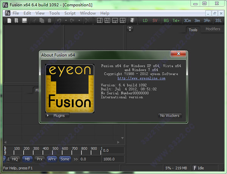Expand time controls with >> arrows
227x174 pixels.
76,159
